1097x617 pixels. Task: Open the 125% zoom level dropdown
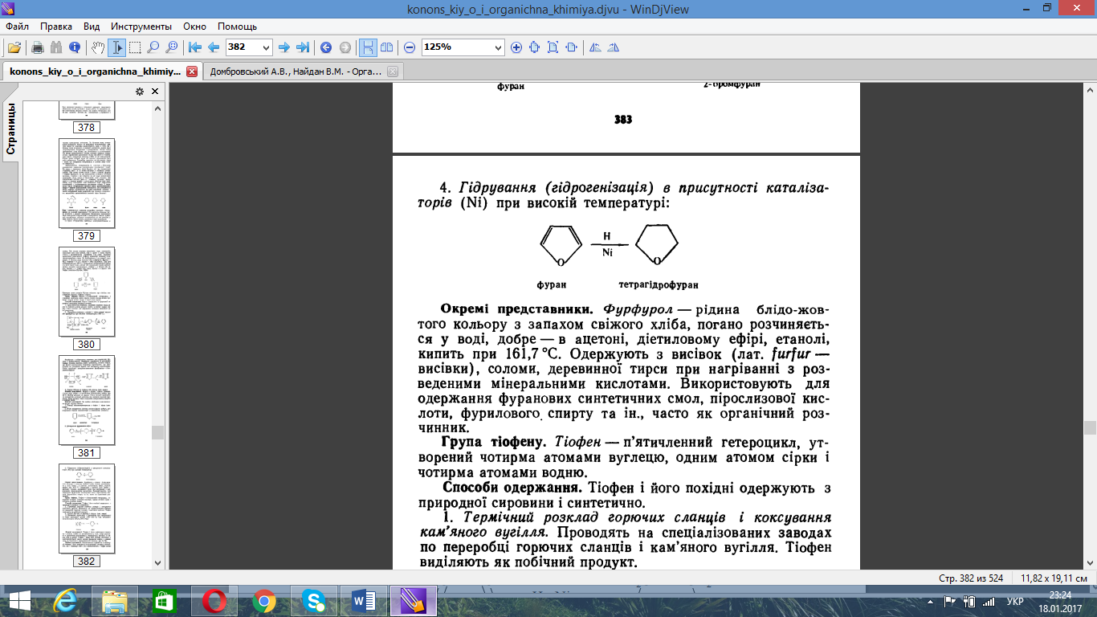498,47
